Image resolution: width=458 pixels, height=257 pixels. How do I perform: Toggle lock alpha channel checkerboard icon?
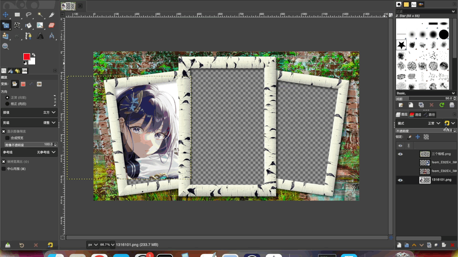[426, 137]
